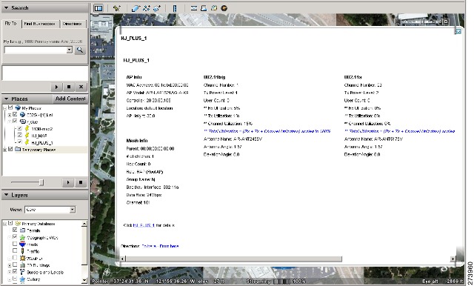This screenshot has height=286, width=474.
Task: Enable the Roads layer checkbox
Action: tap(15, 244)
